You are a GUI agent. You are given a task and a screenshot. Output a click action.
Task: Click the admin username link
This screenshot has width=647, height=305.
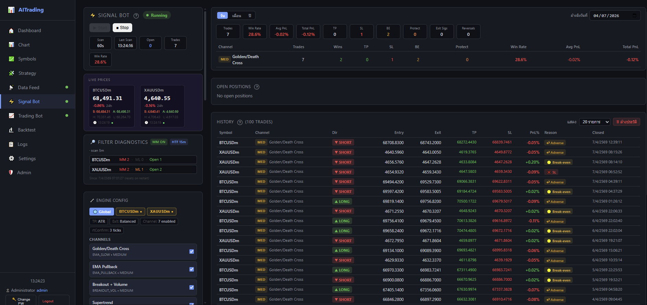42,290
